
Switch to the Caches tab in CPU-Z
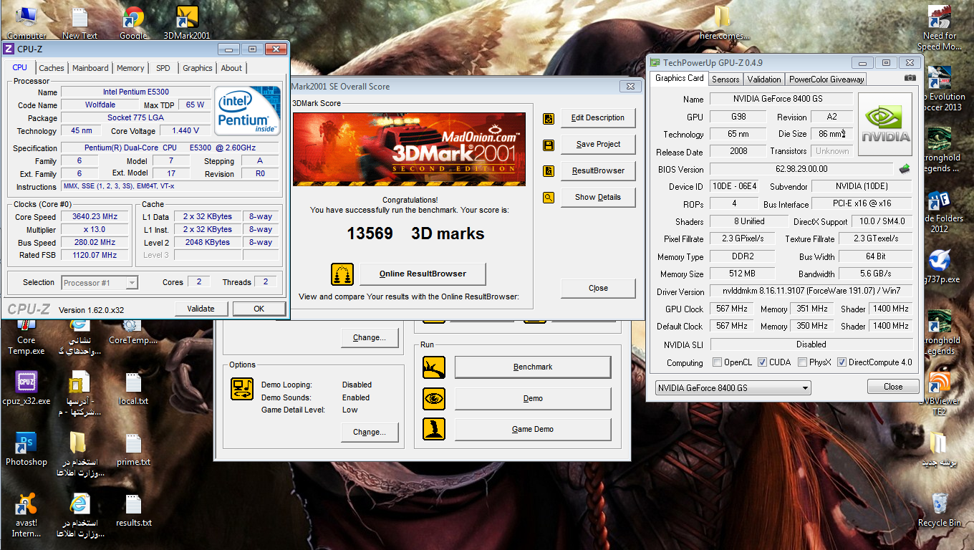[x=52, y=68]
